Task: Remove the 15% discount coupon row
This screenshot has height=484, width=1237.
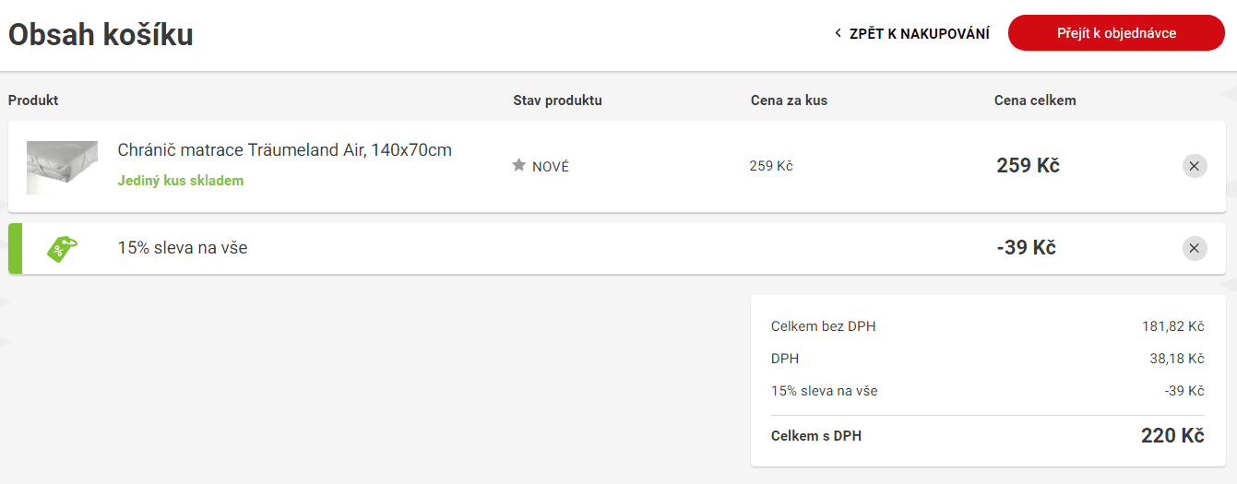Action: [x=1195, y=248]
